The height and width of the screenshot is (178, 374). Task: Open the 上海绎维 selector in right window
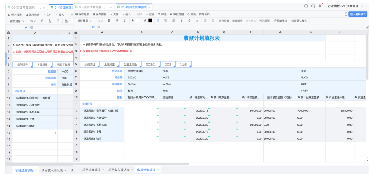[x=109, y=64]
